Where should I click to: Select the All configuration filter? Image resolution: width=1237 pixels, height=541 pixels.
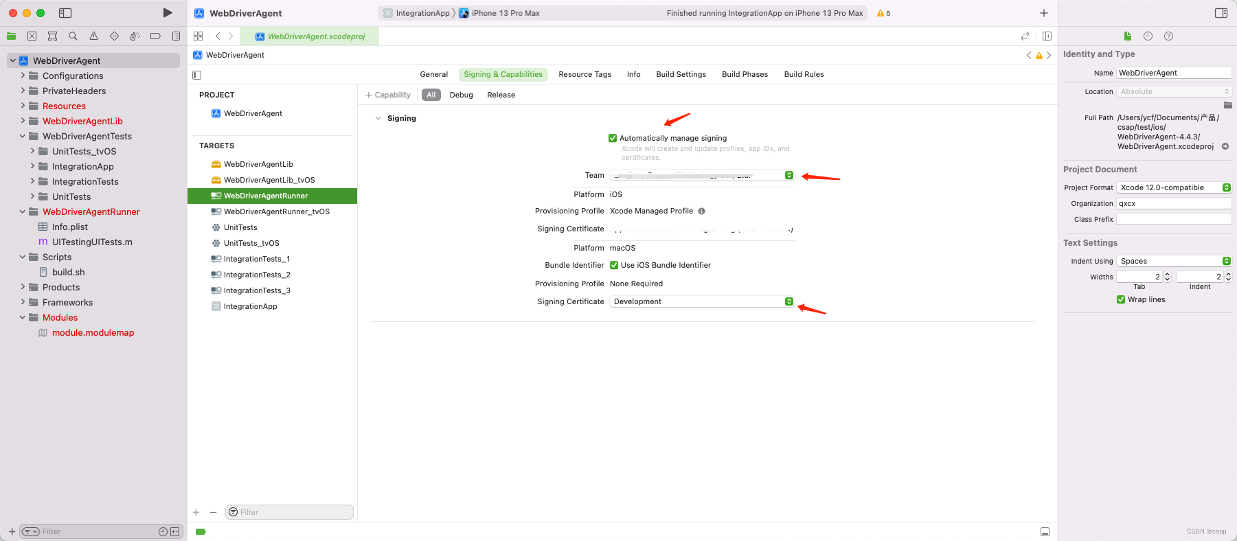[x=431, y=95]
